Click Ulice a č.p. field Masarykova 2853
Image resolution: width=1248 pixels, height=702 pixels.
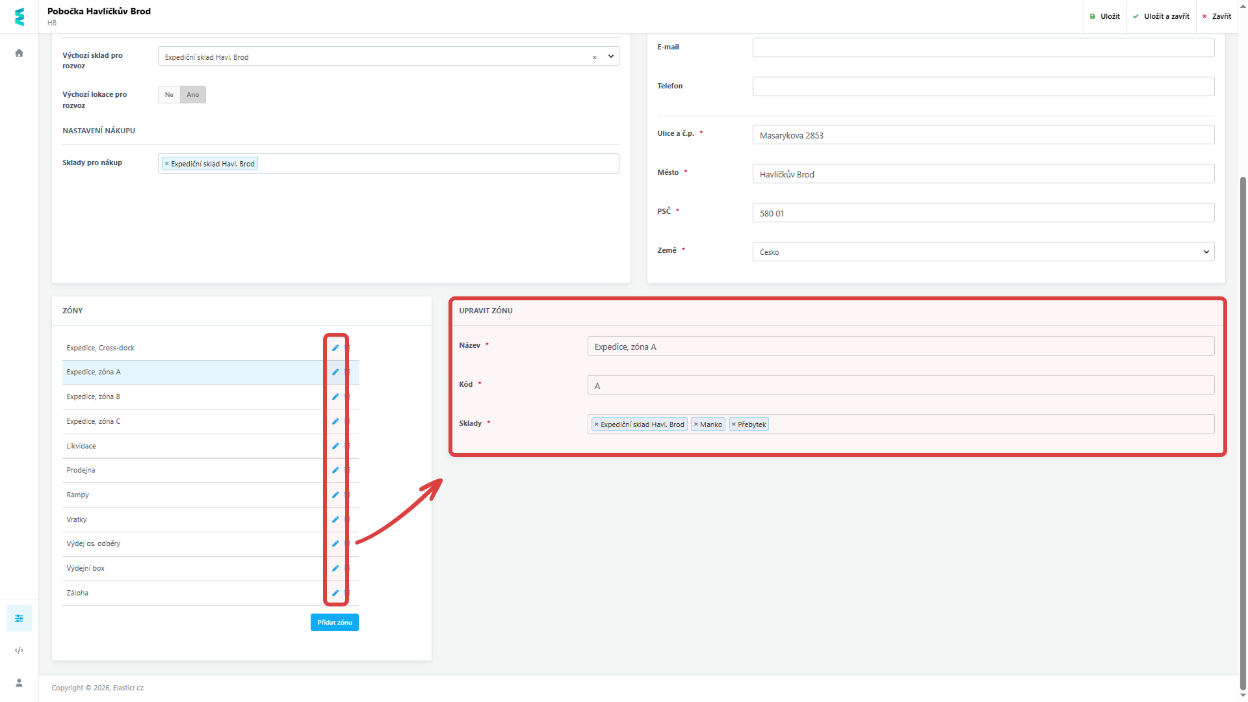983,135
